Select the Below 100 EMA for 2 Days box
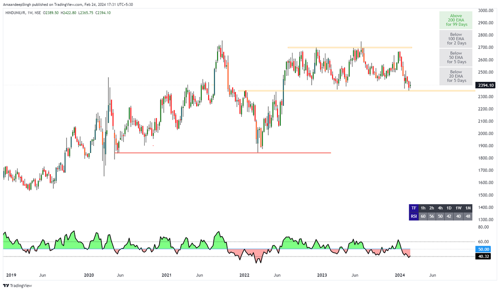 456,38
